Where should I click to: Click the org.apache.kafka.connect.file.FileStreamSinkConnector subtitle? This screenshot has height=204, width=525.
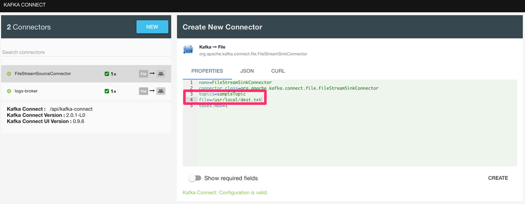pos(253,54)
